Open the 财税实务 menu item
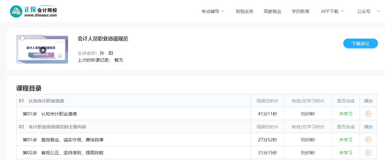 pyautogui.click(x=245, y=11)
